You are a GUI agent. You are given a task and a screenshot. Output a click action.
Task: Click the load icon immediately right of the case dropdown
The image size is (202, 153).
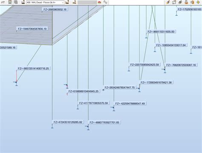pos(67,2)
